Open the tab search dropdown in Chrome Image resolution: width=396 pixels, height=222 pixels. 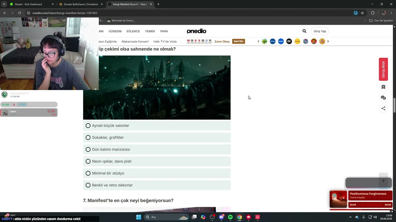tap(4, 4)
